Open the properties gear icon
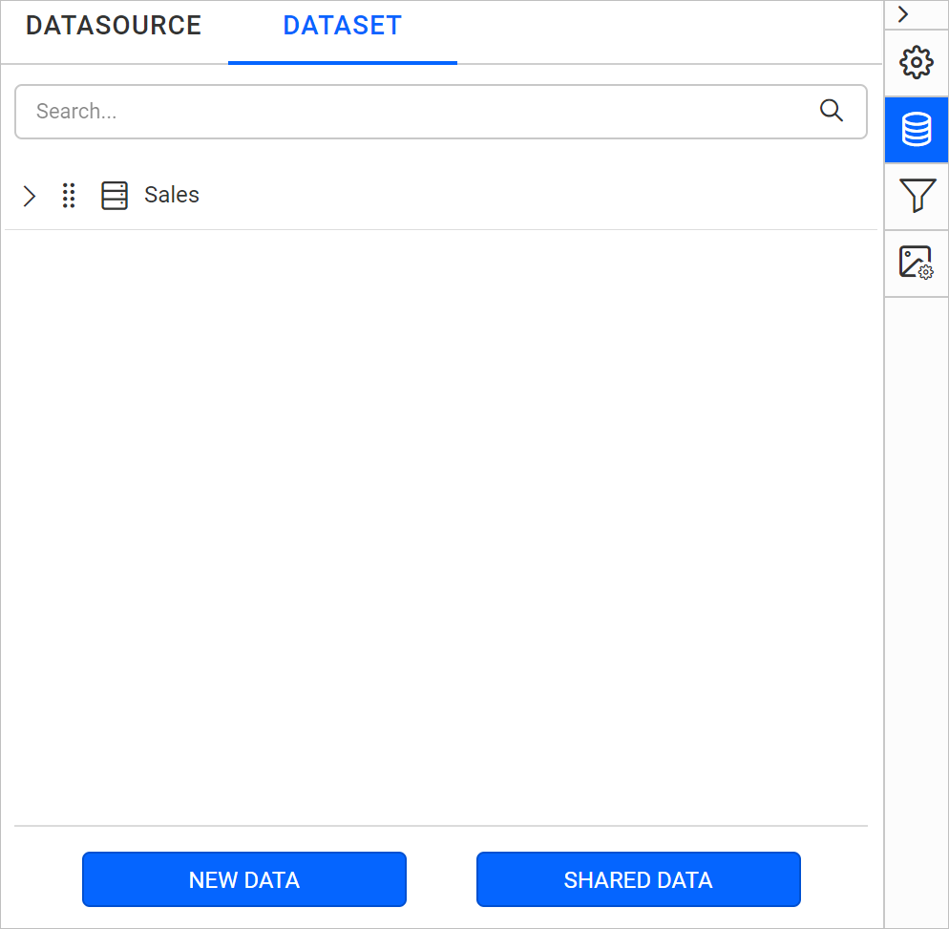949x929 pixels. click(917, 62)
